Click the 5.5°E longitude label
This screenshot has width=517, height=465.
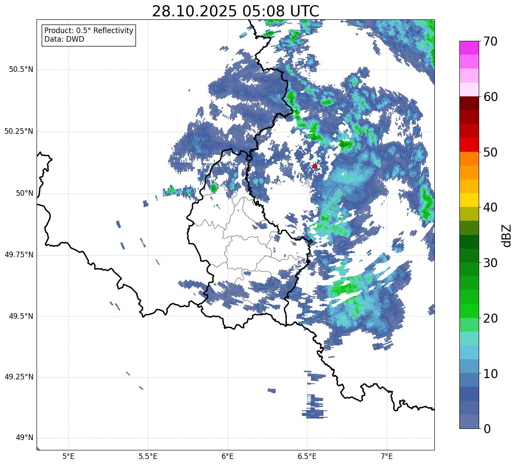148,456
